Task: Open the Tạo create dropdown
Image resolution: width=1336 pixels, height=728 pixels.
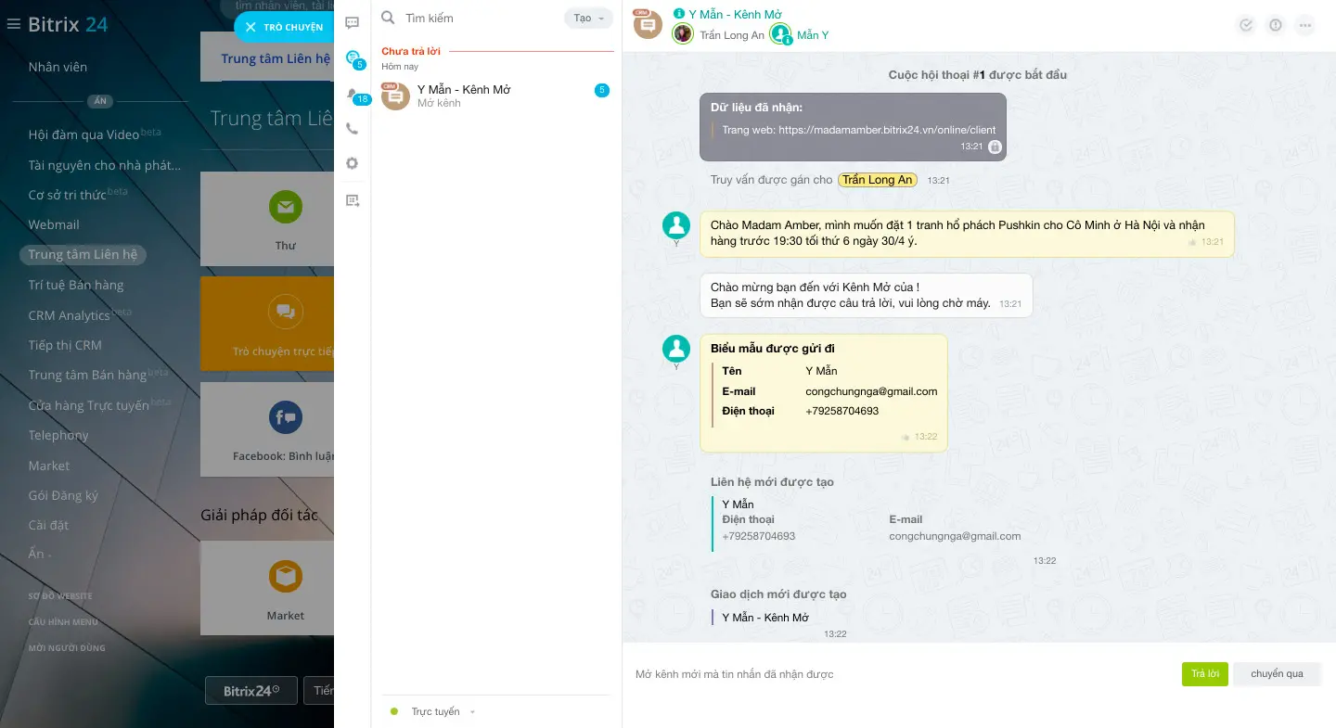Action: click(588, 18)
